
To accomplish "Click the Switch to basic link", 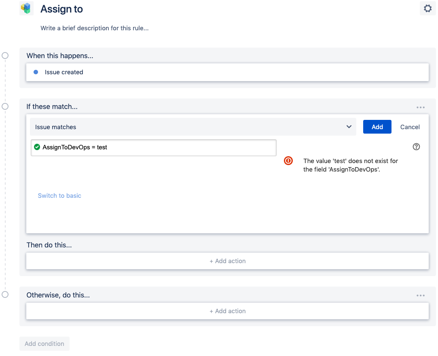I will tap(59, 195).
